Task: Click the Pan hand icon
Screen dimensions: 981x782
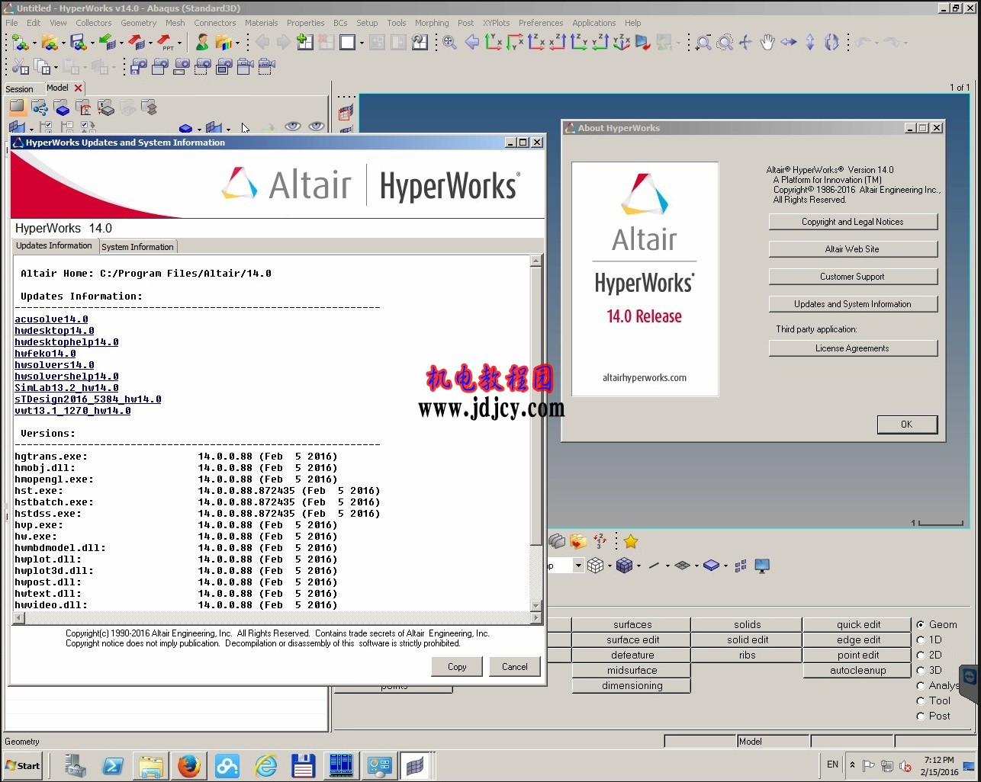Action: coord(767,43)
